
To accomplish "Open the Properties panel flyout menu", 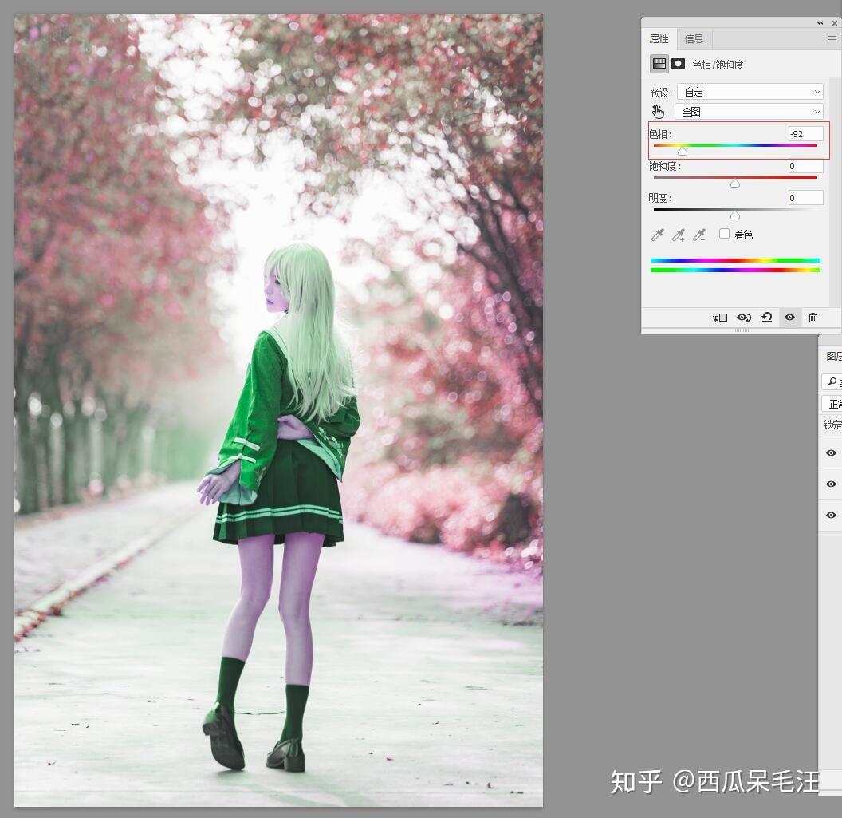I will tap(832, 38).
